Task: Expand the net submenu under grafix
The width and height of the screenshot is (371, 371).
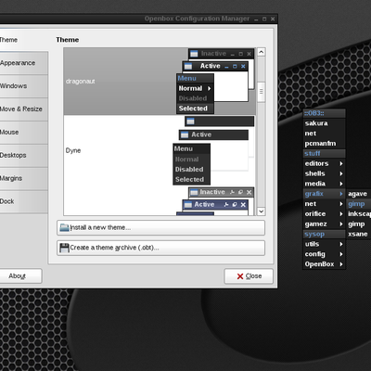Action: click(324, 204)
